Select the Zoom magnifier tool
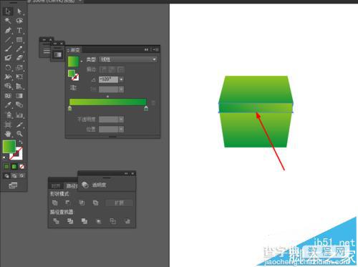 pyautogui.click(x=19, y=134)
